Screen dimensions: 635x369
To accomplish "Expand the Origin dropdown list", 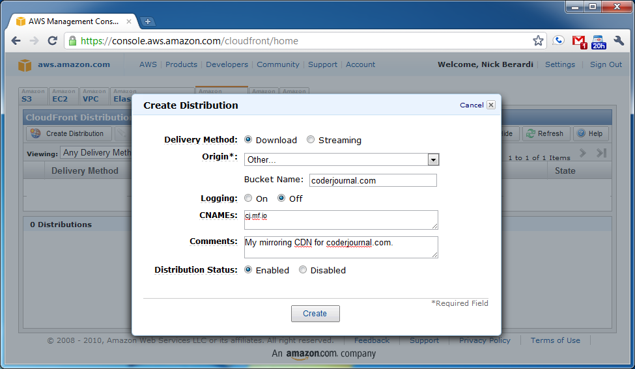I will pos(433,160).
